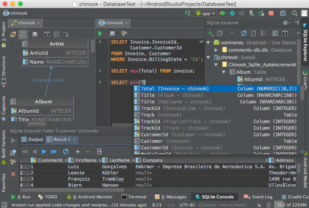Image resolution: width=309 pixels, height=208 pixels.
Task: Go to next results page with blue arrow
Action: 44,152
